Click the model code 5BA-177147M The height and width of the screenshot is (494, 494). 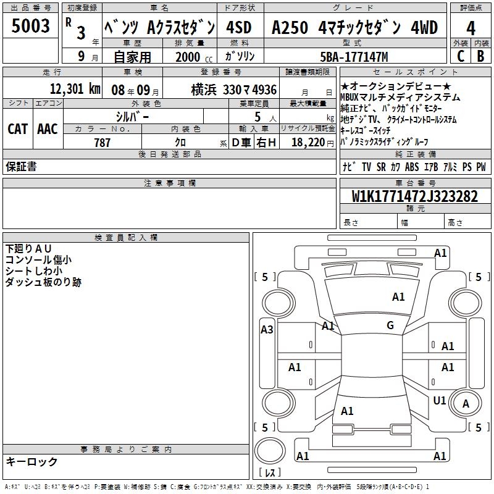354,57
